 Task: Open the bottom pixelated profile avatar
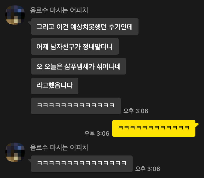pos(15,152)
